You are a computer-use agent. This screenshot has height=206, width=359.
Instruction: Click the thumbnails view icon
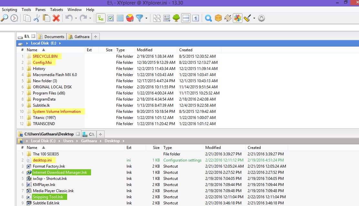coord(157,18)
